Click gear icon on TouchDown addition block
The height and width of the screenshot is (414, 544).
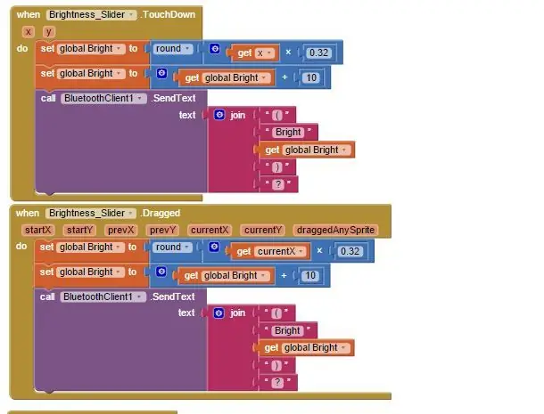point(161,73)
